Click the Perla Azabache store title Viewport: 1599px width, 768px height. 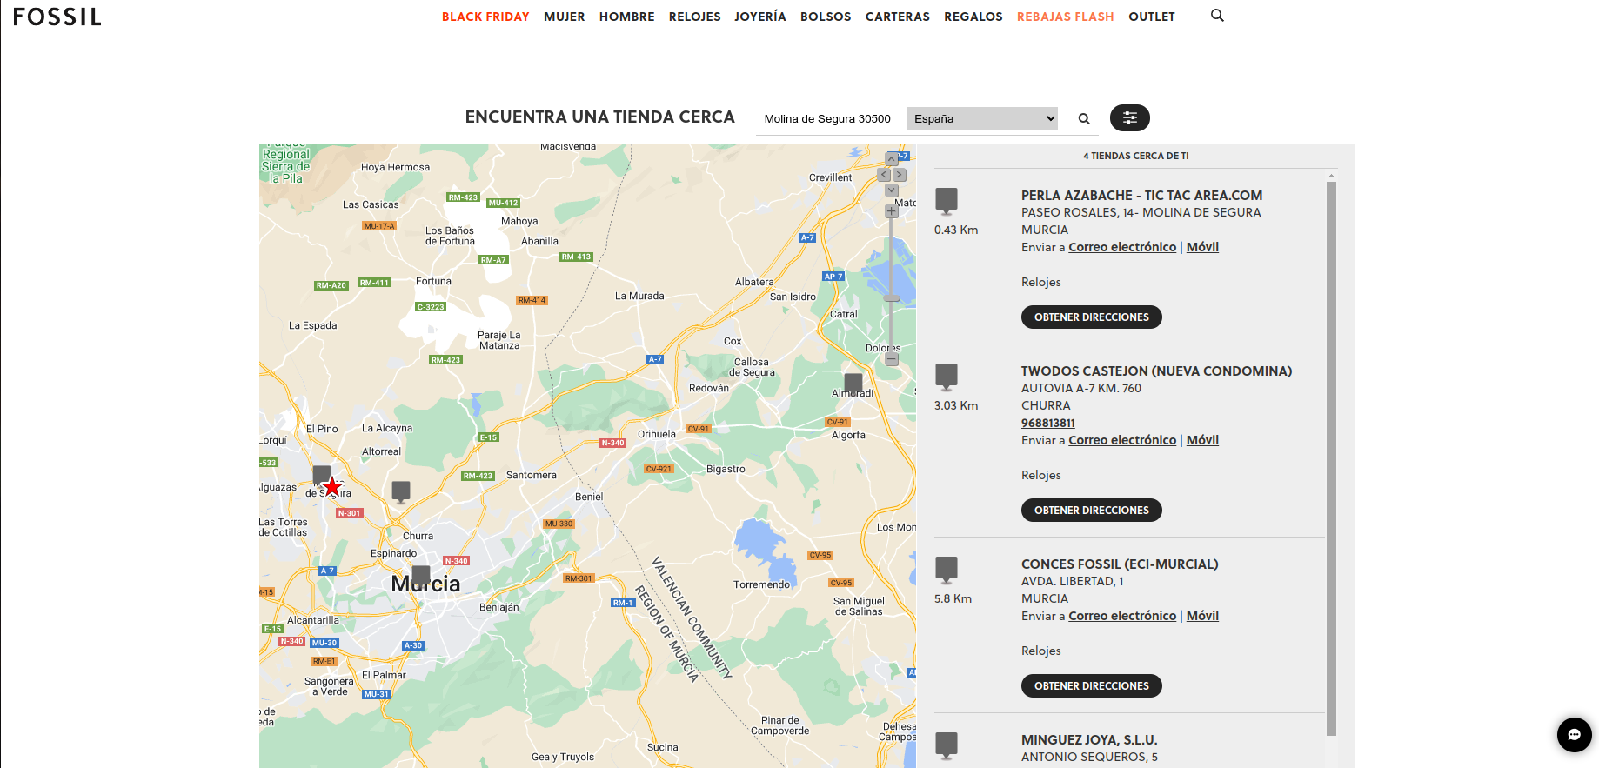click(x=1141, y=196)
